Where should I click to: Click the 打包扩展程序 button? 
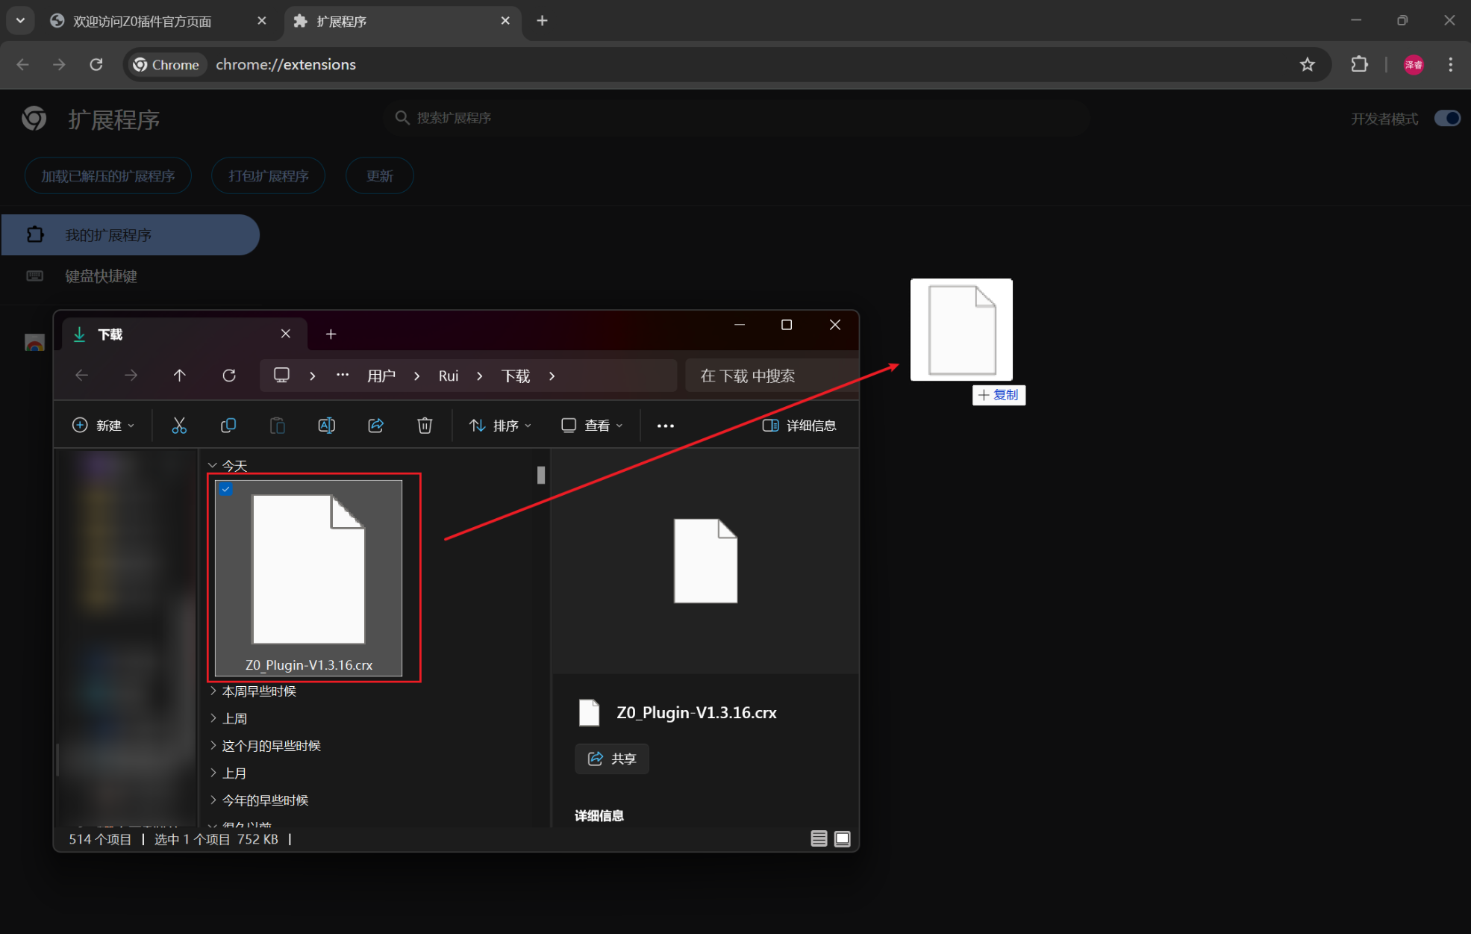[269, 176]
